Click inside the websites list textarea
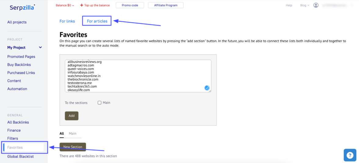The height and width of the screenshot is (163, 359). 137,76
